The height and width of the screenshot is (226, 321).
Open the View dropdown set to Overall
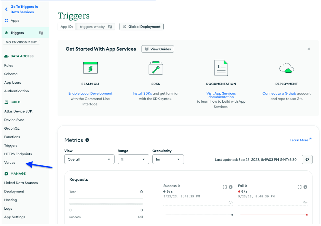[x=89, y=159]
